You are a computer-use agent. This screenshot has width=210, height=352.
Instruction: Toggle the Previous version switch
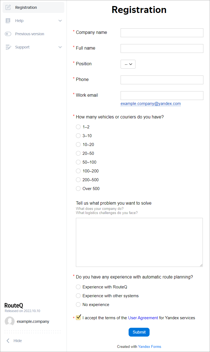(8, 34)
